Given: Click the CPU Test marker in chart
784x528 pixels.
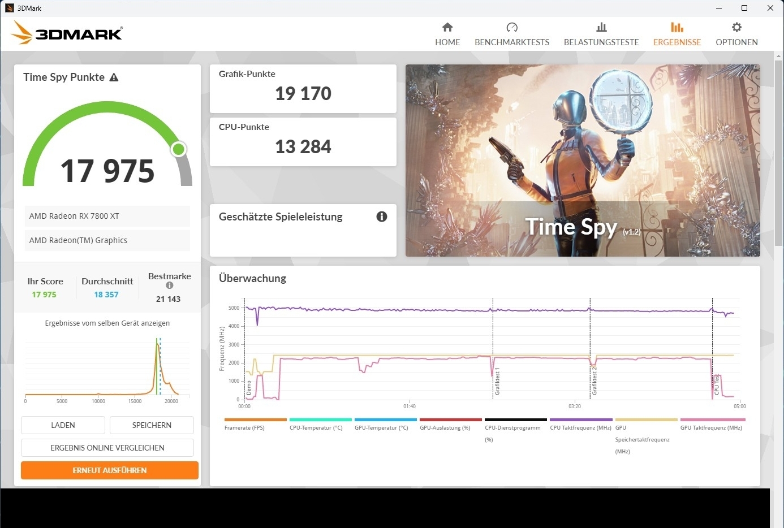Looking at the screenshot, I should pos(717,384).
